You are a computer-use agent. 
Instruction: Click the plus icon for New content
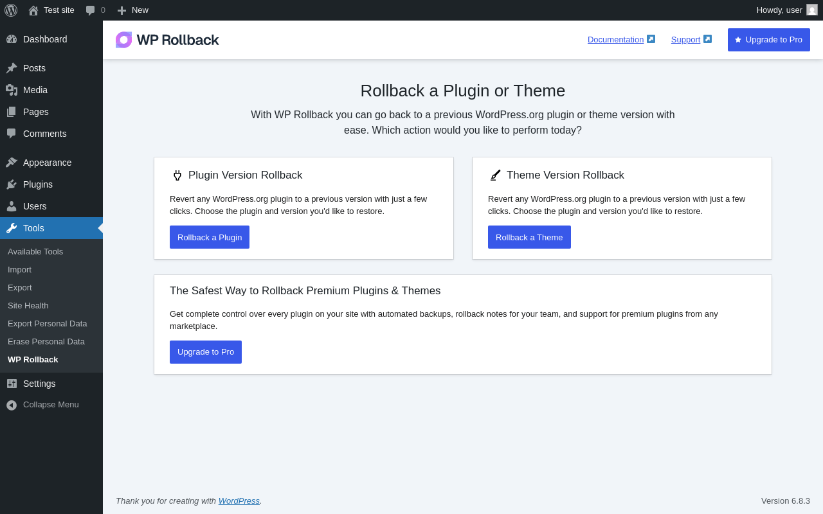pyautogui.click(x=122, y=10)
